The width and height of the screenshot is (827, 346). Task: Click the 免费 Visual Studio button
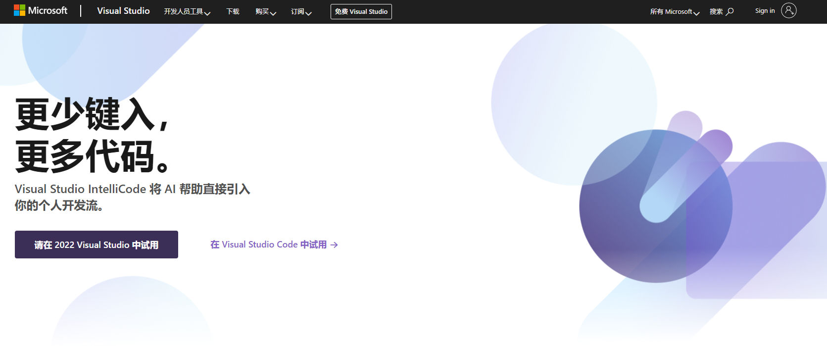tap(361, 11)
